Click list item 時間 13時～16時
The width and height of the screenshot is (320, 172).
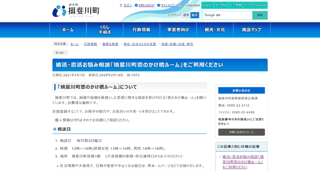point(112,149)
